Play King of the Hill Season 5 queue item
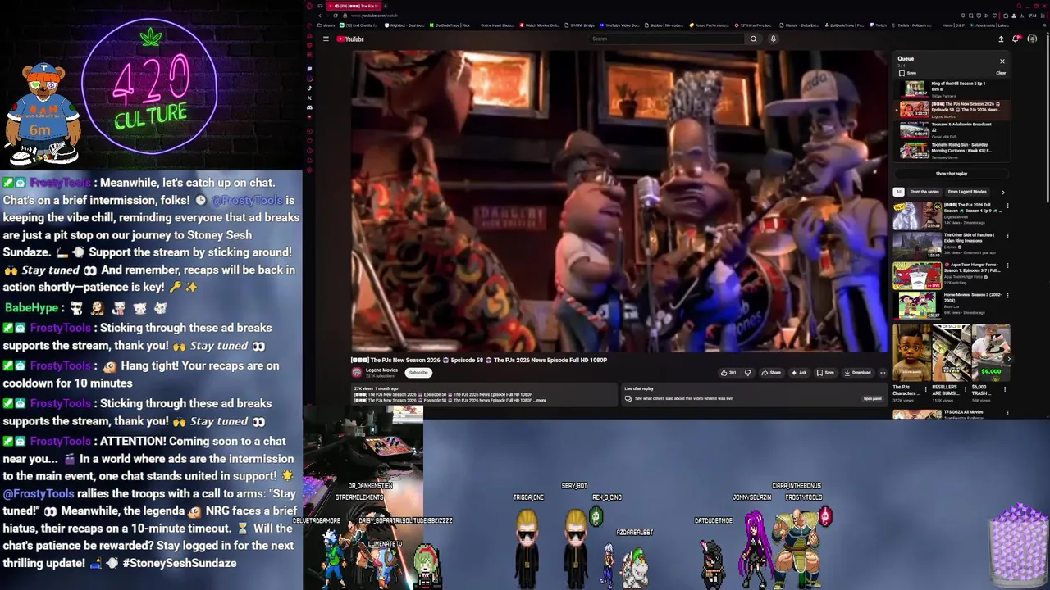 (952, 88)
